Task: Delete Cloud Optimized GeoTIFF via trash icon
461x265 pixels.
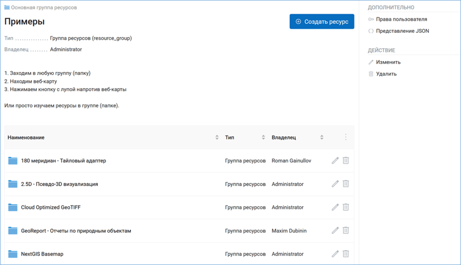Action: [x=346, y=207]
